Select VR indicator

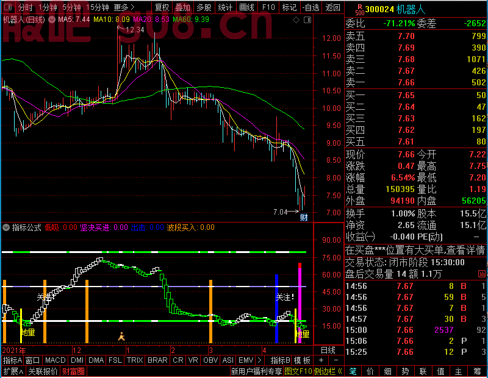[x=193, y=360]
